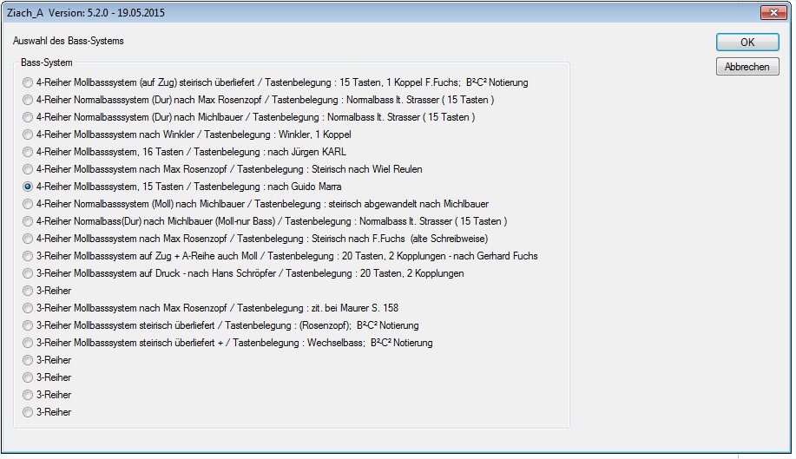This screenshot has height=459, width=796.
Task: Select 3-Reiher auf Druck nach Hans Schröpfer
Action: [x=29, y=273]
